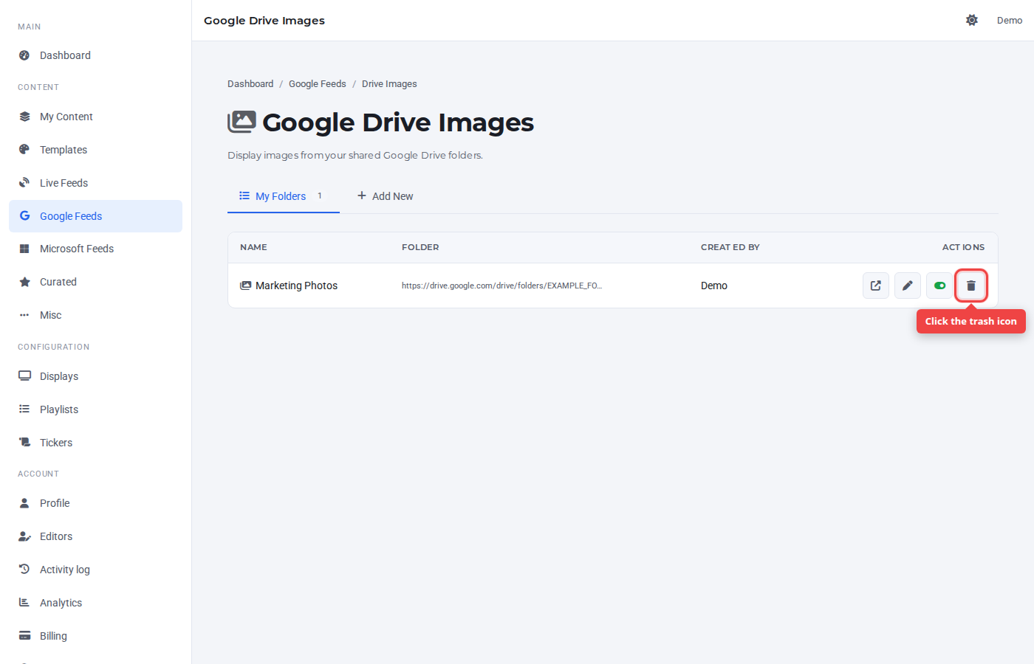Switch to the My Folders tab
The image size is (1034, 664).
click(284, 196)
